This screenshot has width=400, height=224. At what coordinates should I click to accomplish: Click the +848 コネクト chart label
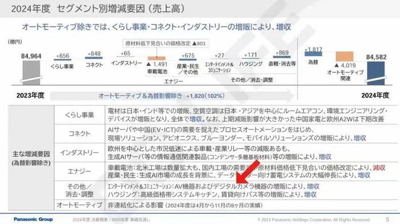[x=94, y=54]
